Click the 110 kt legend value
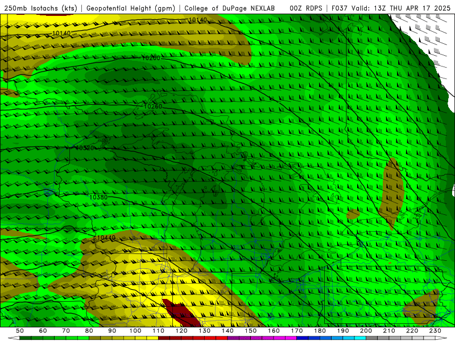The height and width of the screenshot is (341, 455). pos(158,331)
